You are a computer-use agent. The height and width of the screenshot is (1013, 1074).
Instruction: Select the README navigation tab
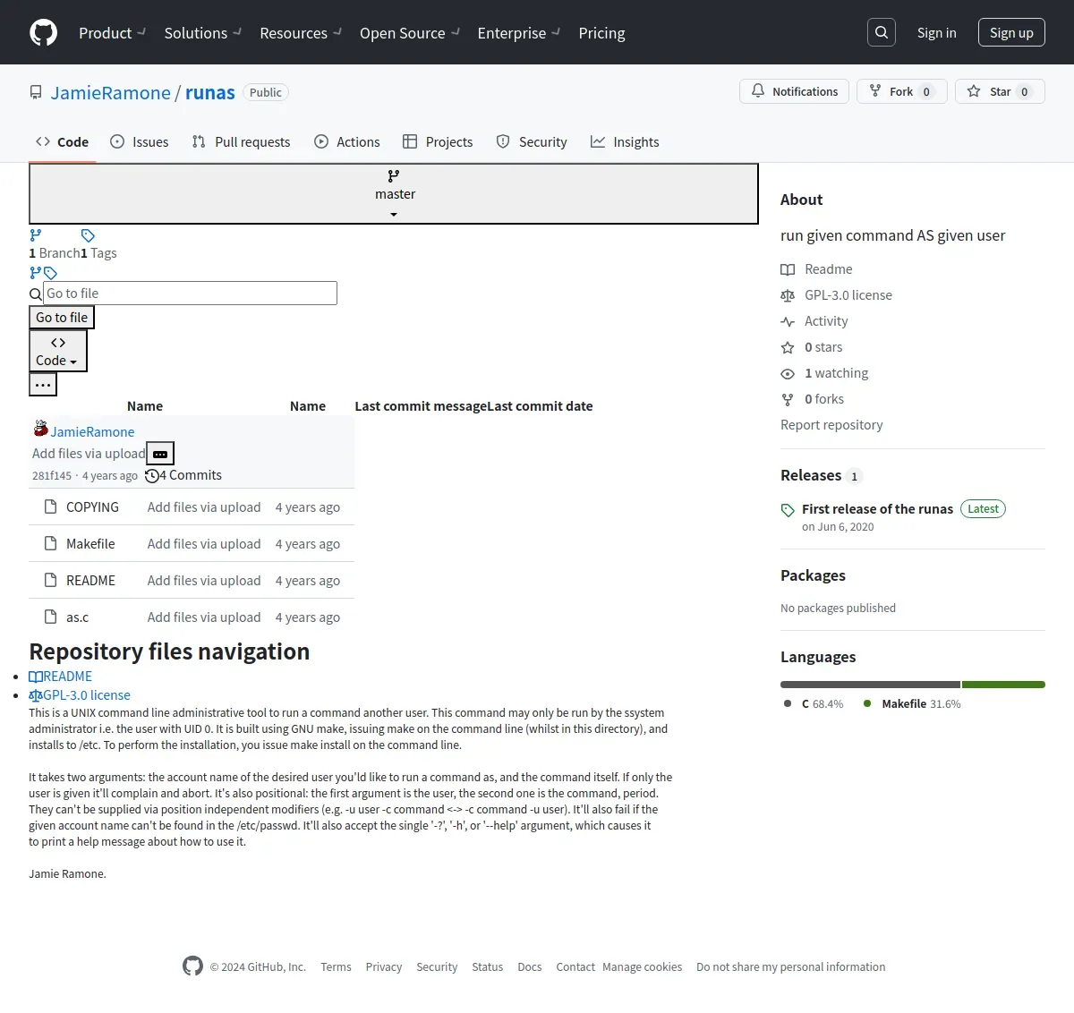(x=61, y=677)
